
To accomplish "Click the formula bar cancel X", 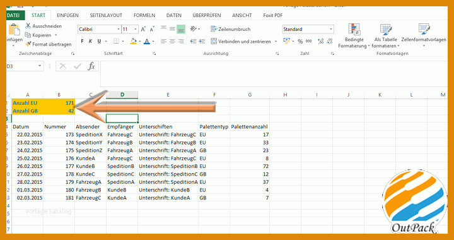I will click(63, 66).
